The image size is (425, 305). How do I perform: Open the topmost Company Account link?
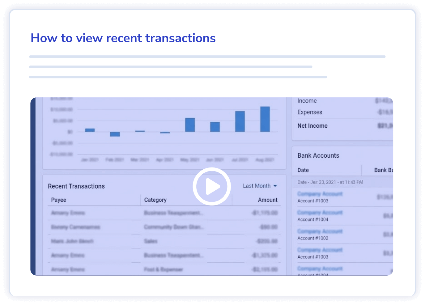point(320,194)
